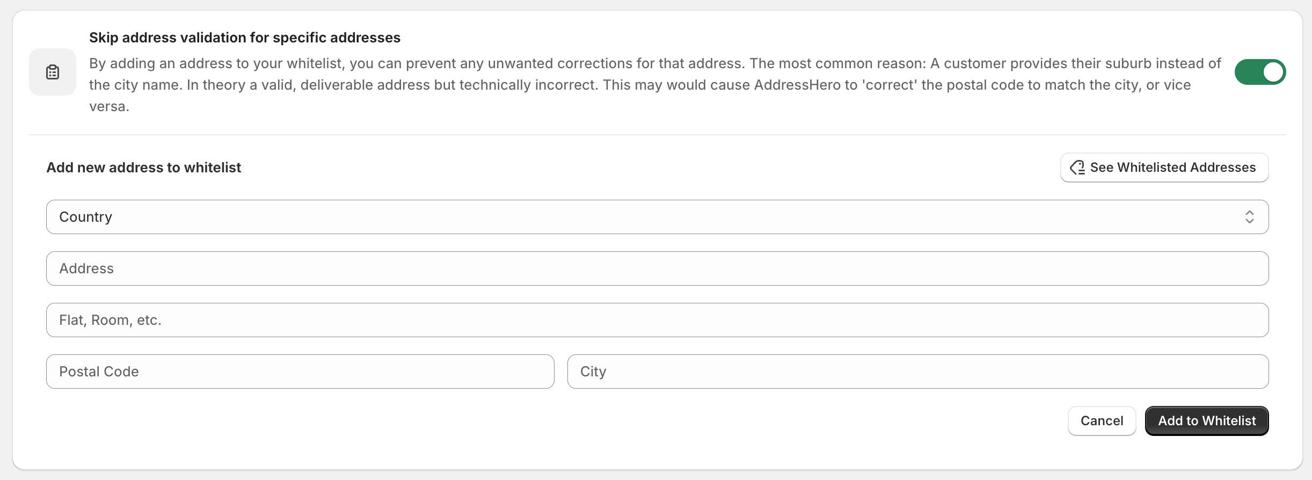This screenshot has width=1312, height=480.
Task: Focus the Address input field
Action: [657, 268]
